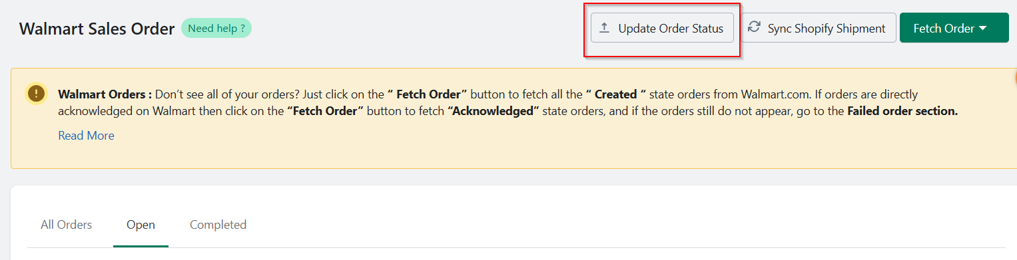The height and width of the screenshot is (260, 1017).
Task: Click the upload arrow icon beside Update Order Status
Action: [x=605, y=29]
